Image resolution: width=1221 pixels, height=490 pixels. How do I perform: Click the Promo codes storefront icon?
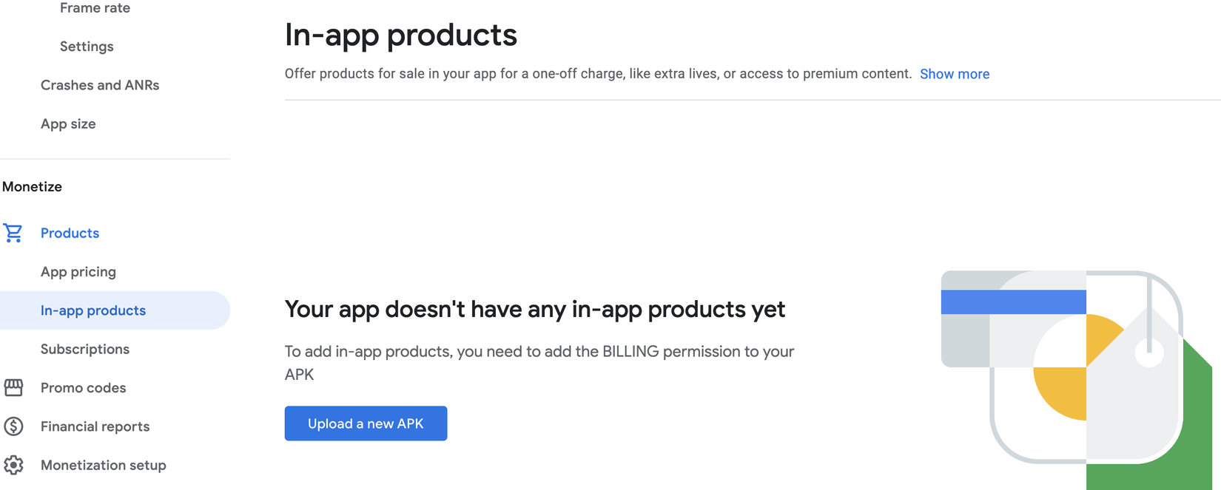point(13,387)
